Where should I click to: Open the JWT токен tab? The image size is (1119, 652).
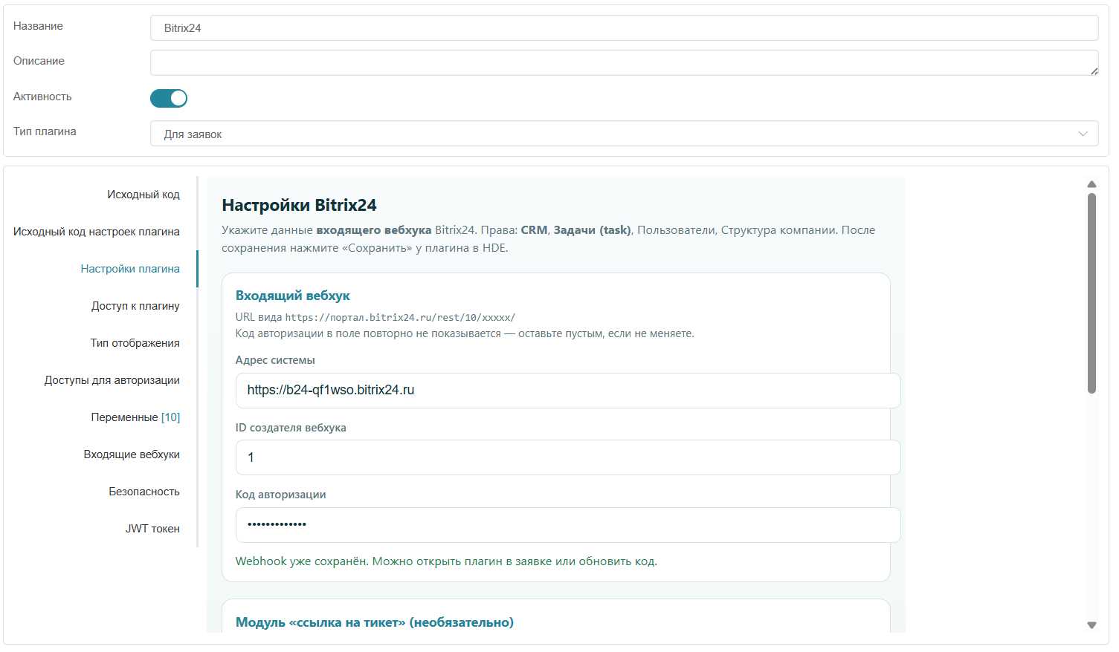pyautogui.click(x=152, y=529)
